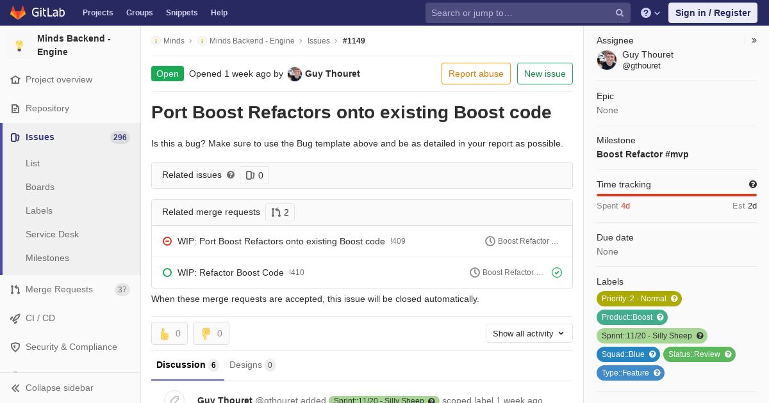The height and width of the screenshot is (403, 769).
Task: Click the Priority::2 - Normal label help icon
Action: pyautogui.click(x=674, y=299)
